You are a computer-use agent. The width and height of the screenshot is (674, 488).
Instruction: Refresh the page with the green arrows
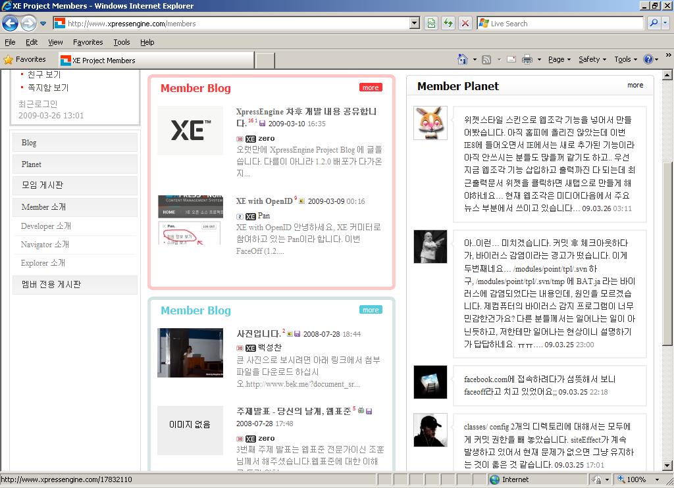pyautogui.click(x=448, y=24)
